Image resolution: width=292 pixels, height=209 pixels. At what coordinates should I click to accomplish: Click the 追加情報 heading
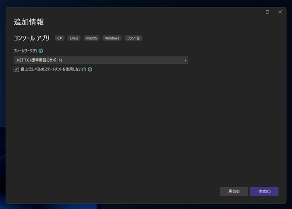click(x=29, y=22)
